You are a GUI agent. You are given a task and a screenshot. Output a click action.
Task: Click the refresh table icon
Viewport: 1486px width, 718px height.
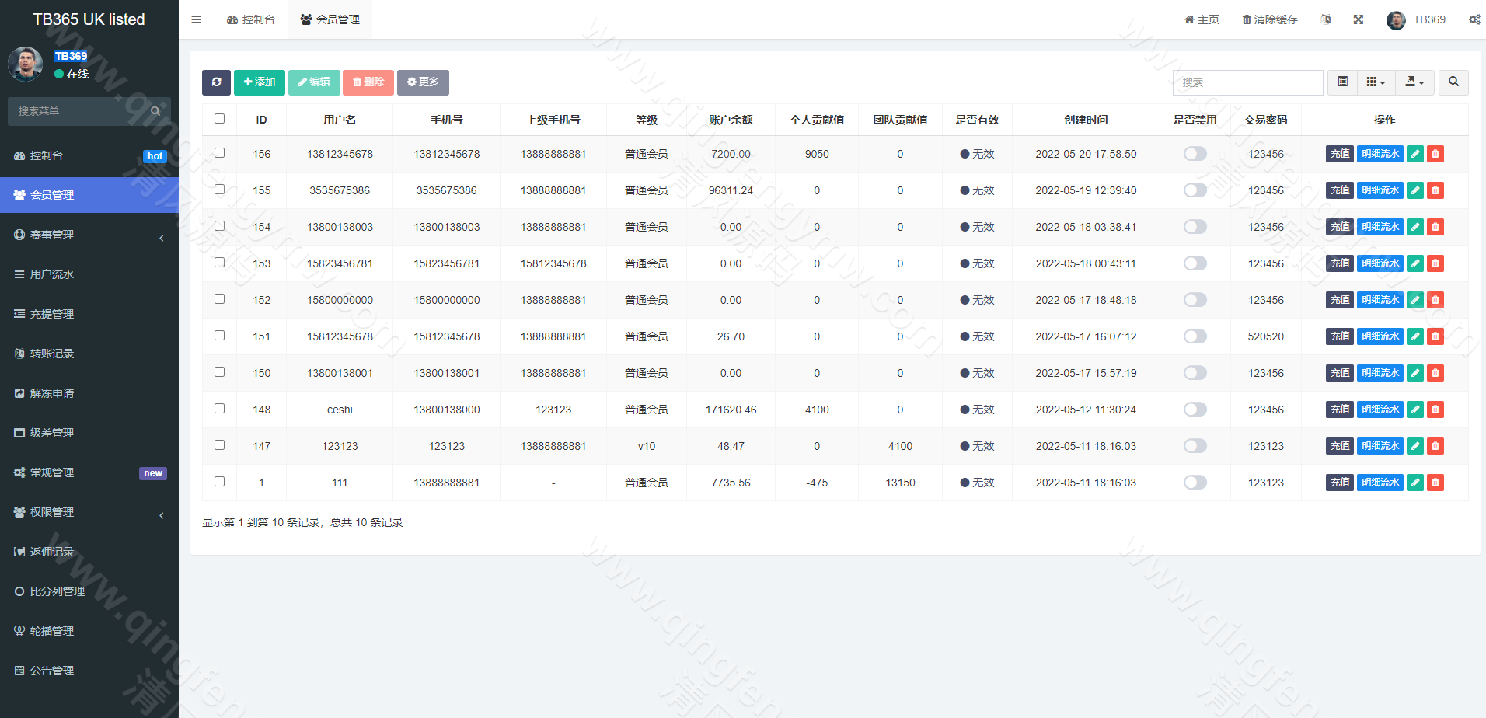pos(216,82)
